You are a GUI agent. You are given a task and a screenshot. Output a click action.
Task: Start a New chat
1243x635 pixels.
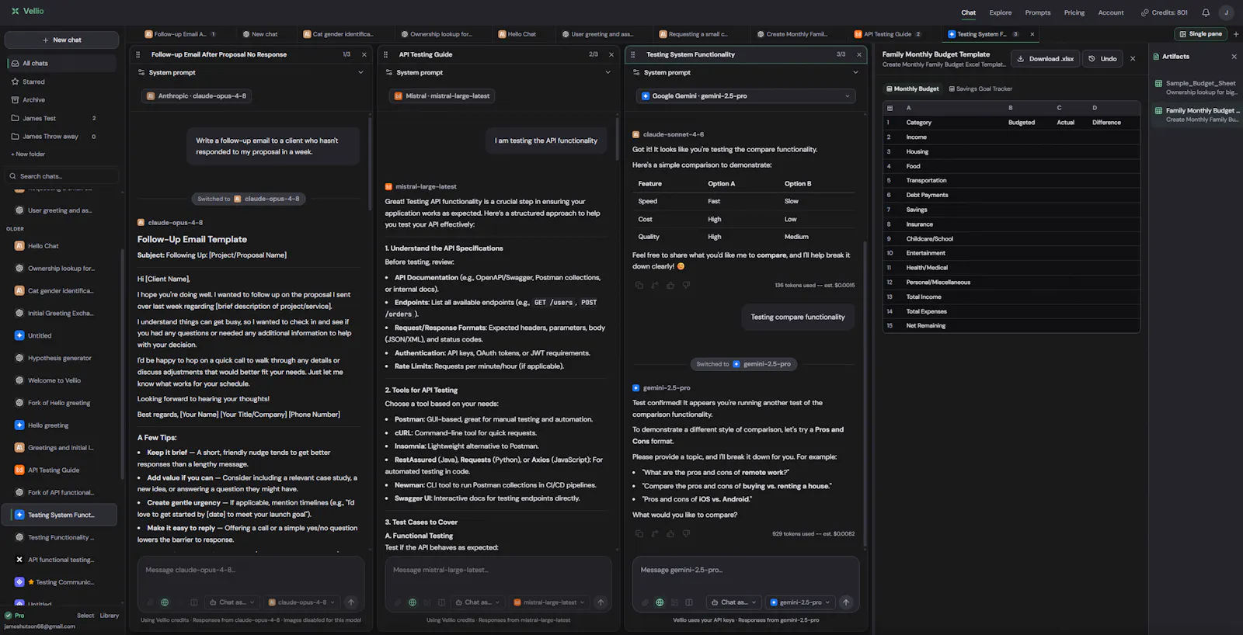coord(62,40)
